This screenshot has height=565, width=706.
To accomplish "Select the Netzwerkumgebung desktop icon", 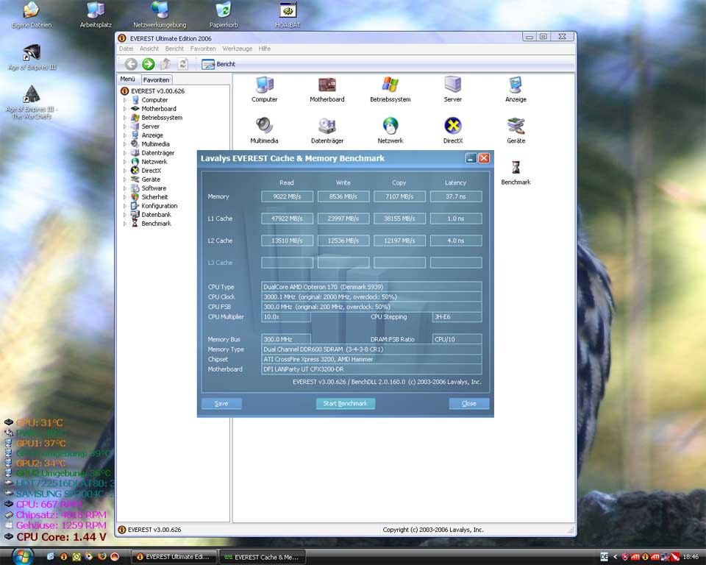I will click(x=160, y=15).
